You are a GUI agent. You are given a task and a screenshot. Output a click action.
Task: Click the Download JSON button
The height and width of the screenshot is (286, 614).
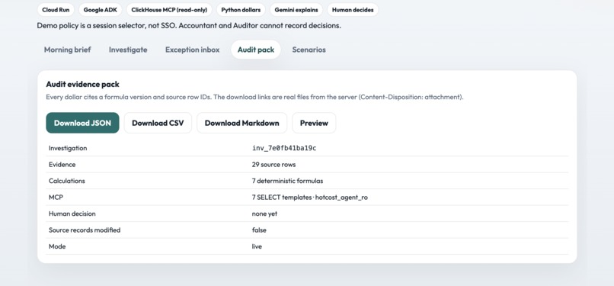[x=82, y=123]
